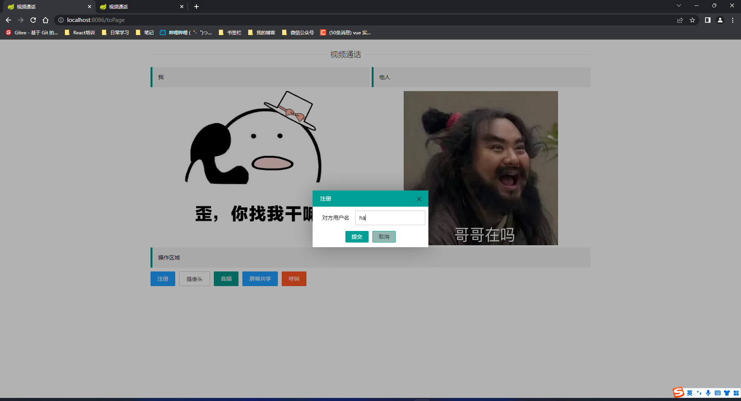The width and height of the screenshot is (741, 401).
Task: Open Sogou toolbox grid icon
Action: (x=736, y=393)
